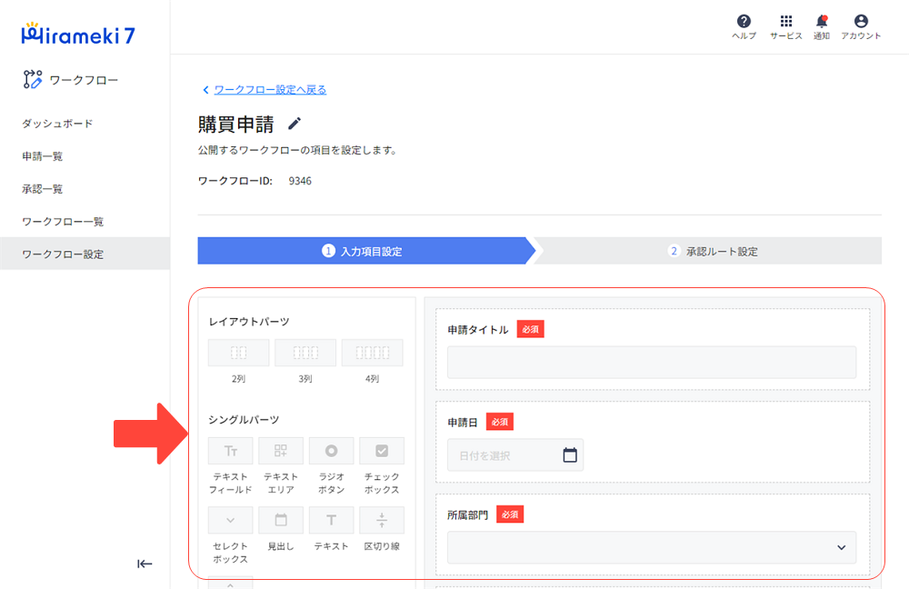Select the 区切り線 divider part
Screen dimensions: 909x589
(381, 519)
